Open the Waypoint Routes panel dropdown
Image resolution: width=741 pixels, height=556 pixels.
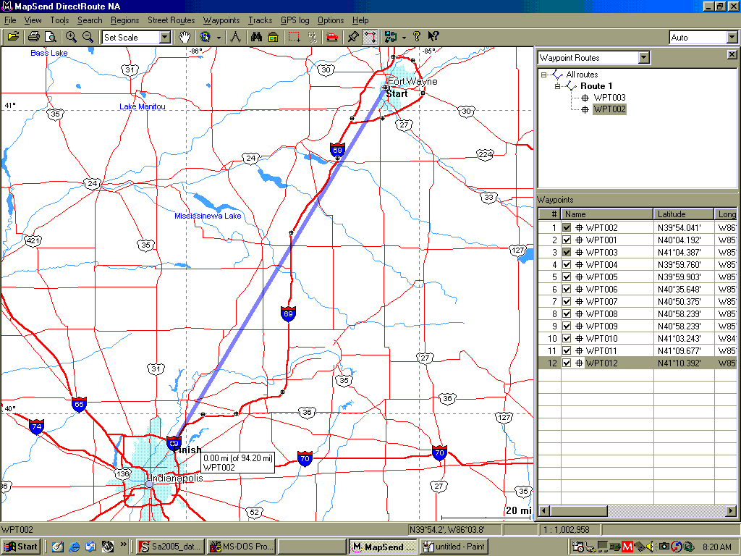(643, 58)
